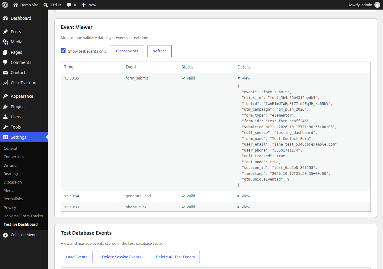Click the 15:30:34 time cell
The height and width of the screenshot is (269, 383).
pyautogui.click(x=72, y=196)
